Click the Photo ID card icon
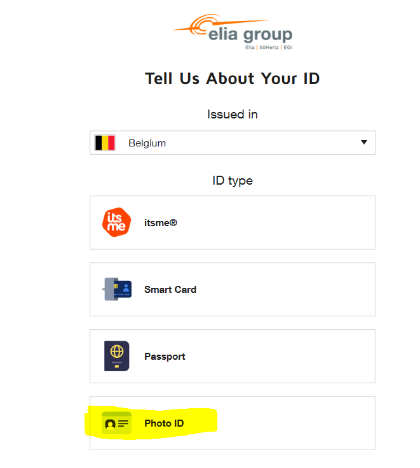420x468 pixels. (116, 423)
